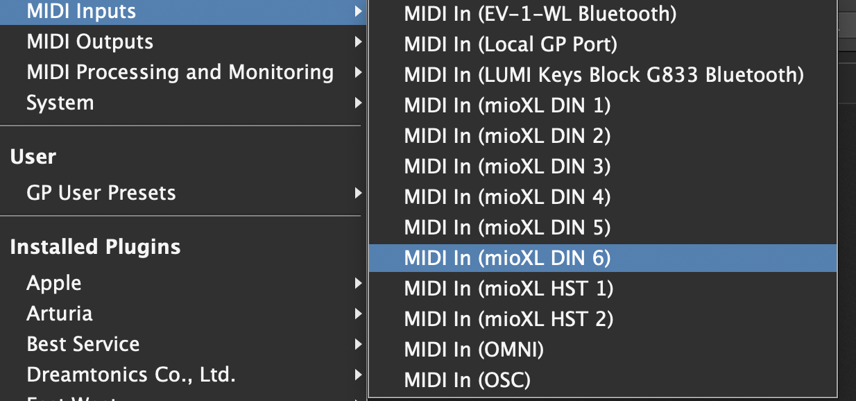Image resolution: width=856 pixels, height=401 pixels.
Task: Select the MIDI In (OMNI) block
Action: tap(474, 350)
